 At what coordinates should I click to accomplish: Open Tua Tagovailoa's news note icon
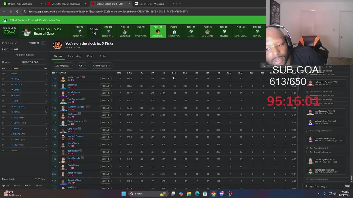84,99
